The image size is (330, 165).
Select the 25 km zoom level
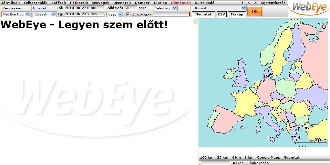pyautogui.click(x=222, y=158)
